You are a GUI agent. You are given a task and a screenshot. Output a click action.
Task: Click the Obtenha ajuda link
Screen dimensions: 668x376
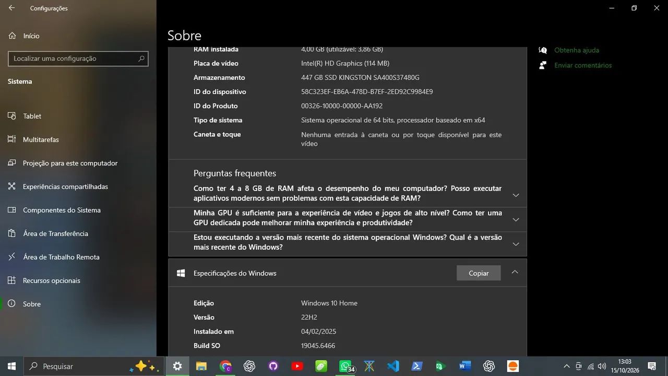point(577,50)
